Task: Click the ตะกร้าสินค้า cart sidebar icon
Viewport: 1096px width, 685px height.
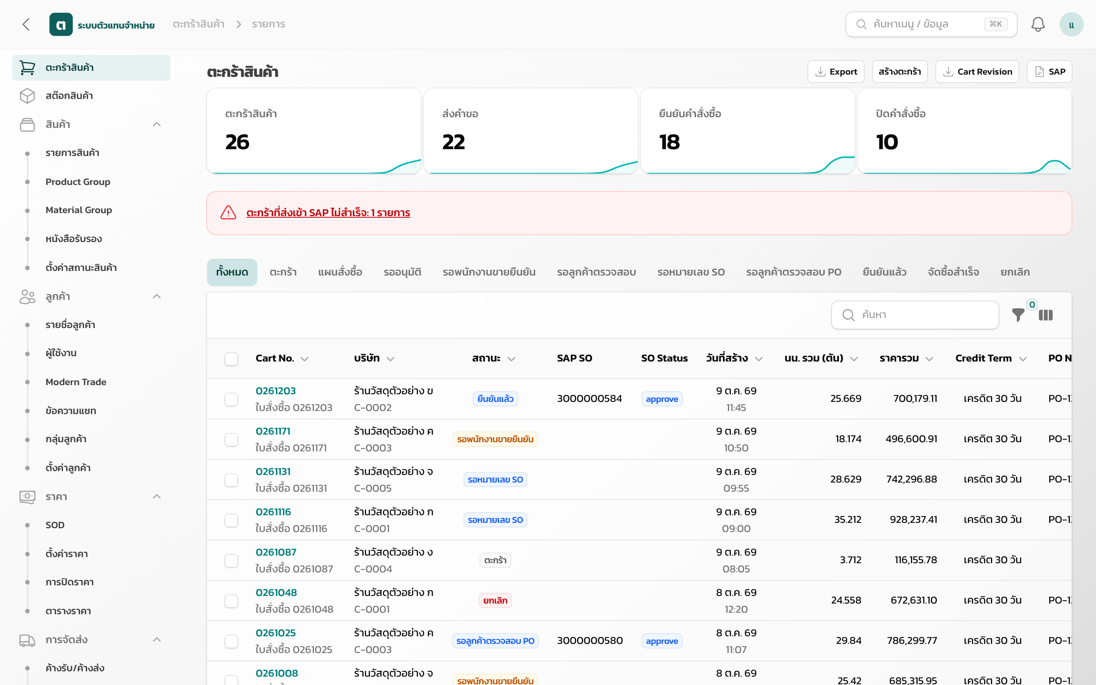Action: 28,67
